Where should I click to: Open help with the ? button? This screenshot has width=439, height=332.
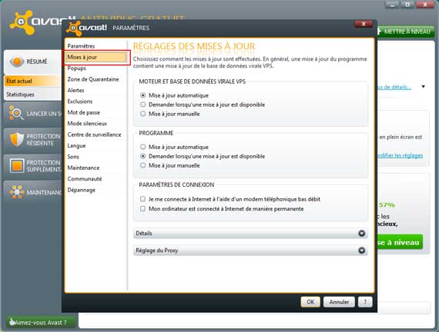[365, 302]
